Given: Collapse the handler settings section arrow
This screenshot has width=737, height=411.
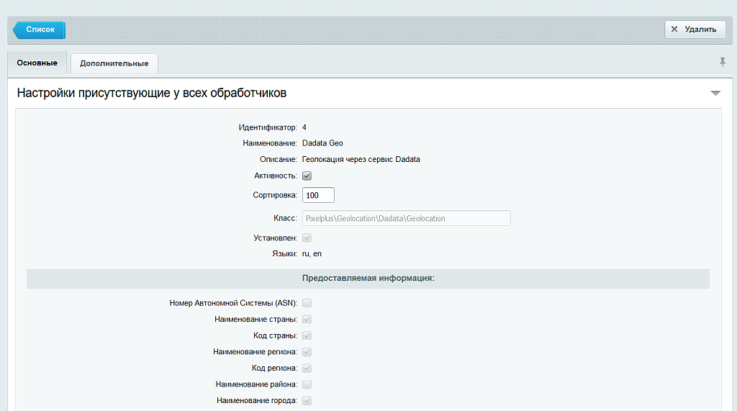Looking at the screenshot, I should point(715,94).
